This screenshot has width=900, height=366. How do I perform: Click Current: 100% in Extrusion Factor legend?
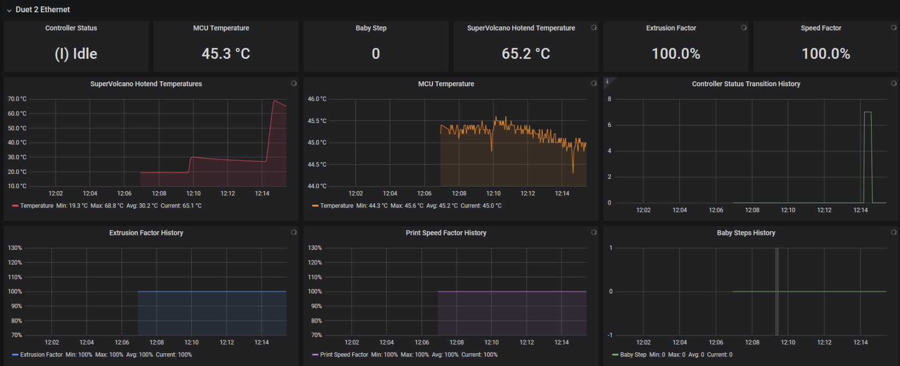click(174, 355)
